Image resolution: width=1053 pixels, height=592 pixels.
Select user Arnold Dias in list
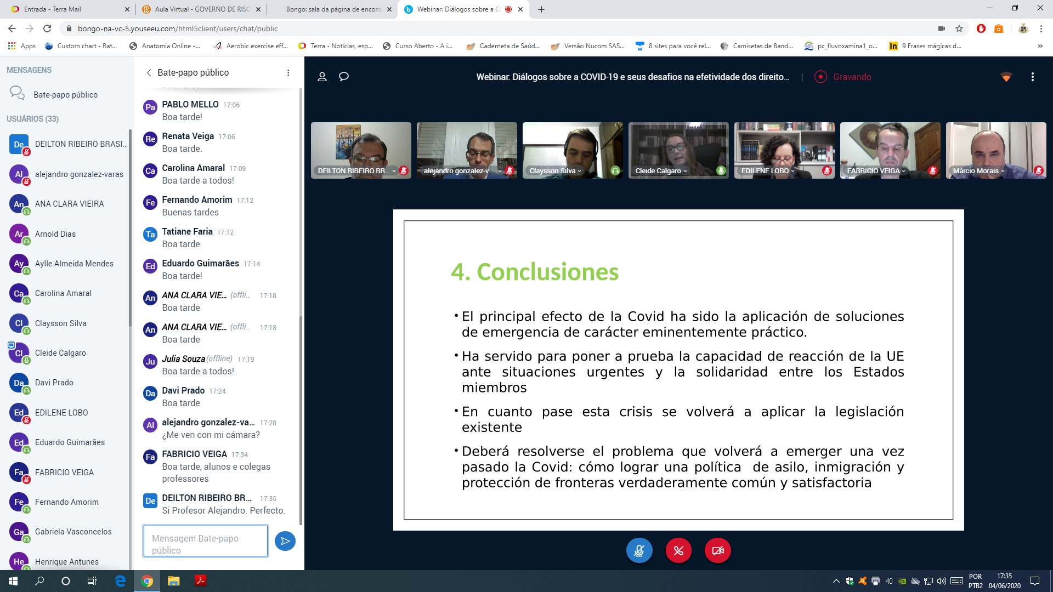pyautogui.click(x=55, y=234)
